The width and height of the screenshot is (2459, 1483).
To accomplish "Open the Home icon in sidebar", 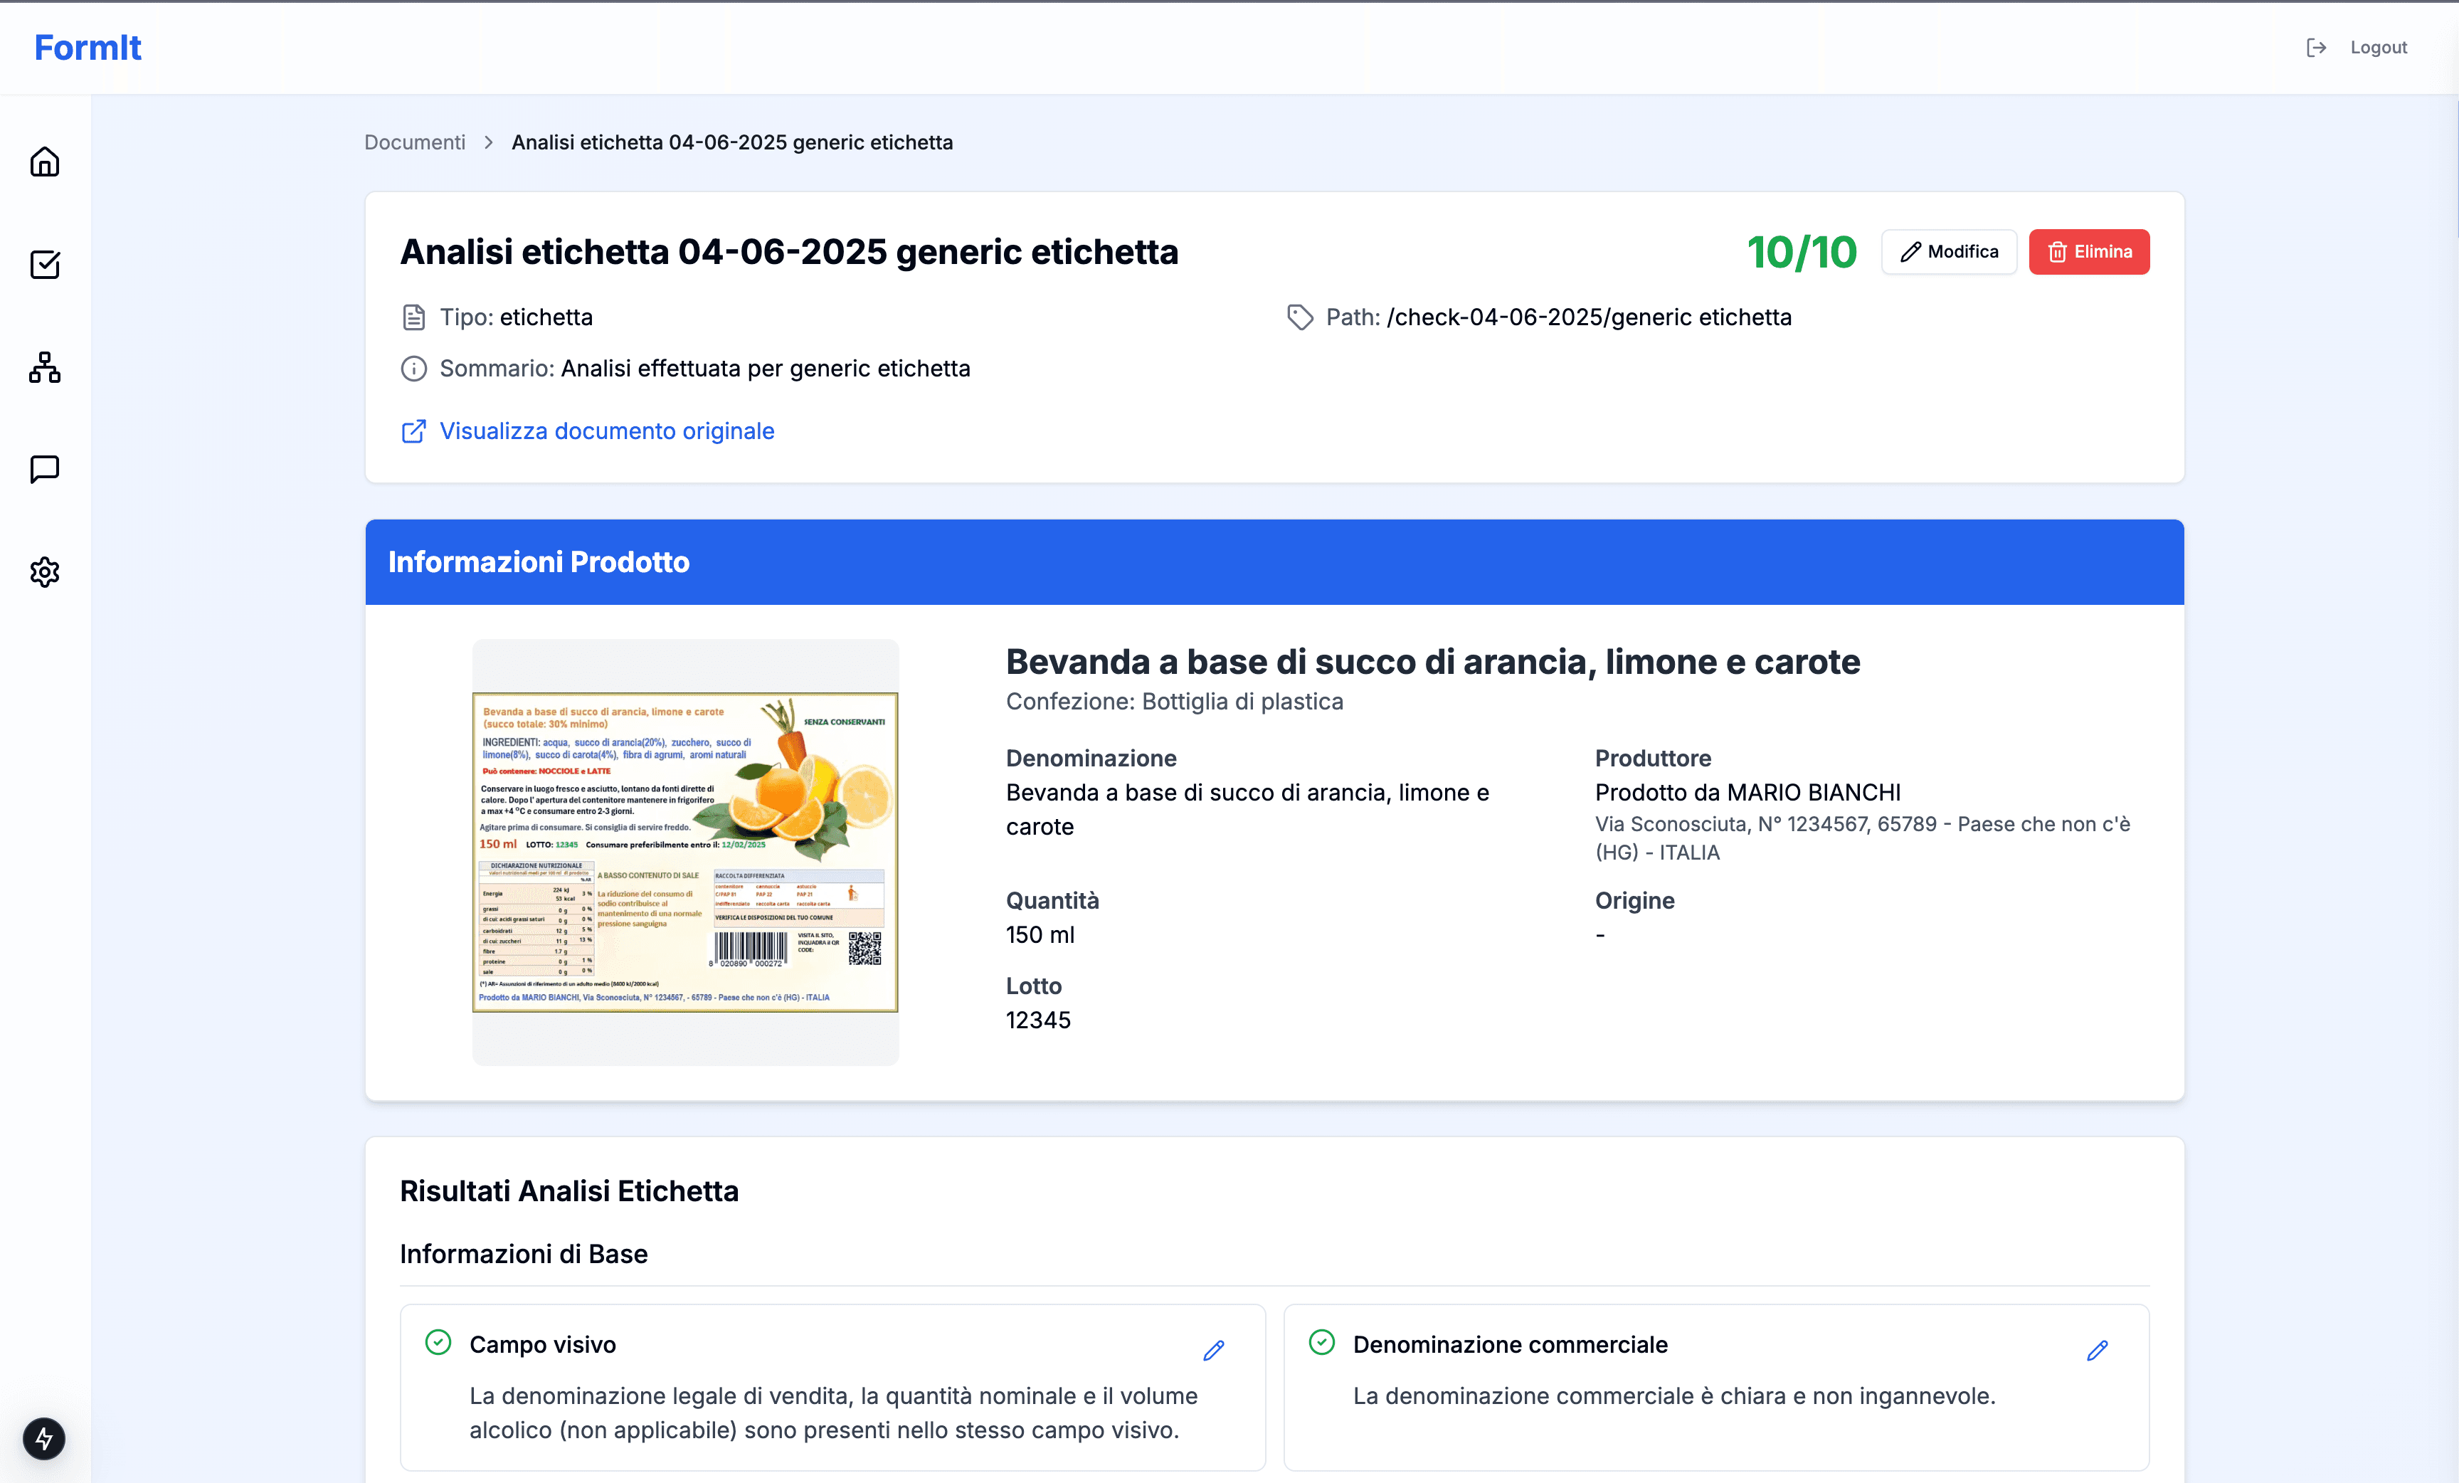I will click(x=45, y=162).
